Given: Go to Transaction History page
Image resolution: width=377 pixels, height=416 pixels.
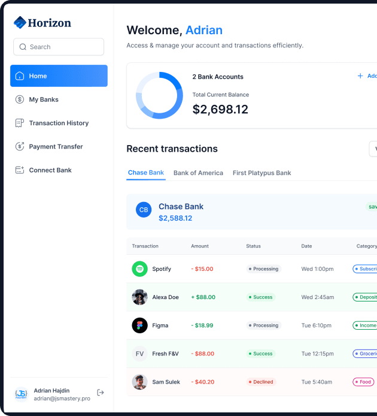Looking at the screenshot, I should [x=58, y=123].
